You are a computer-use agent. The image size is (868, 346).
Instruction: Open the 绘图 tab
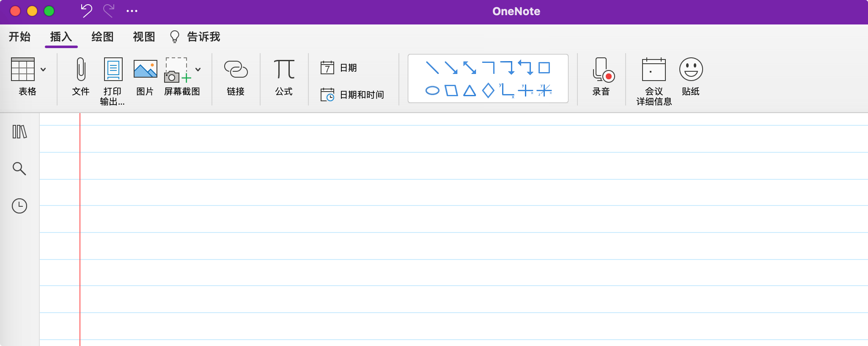pyautogui.click(x=102, y=37)
